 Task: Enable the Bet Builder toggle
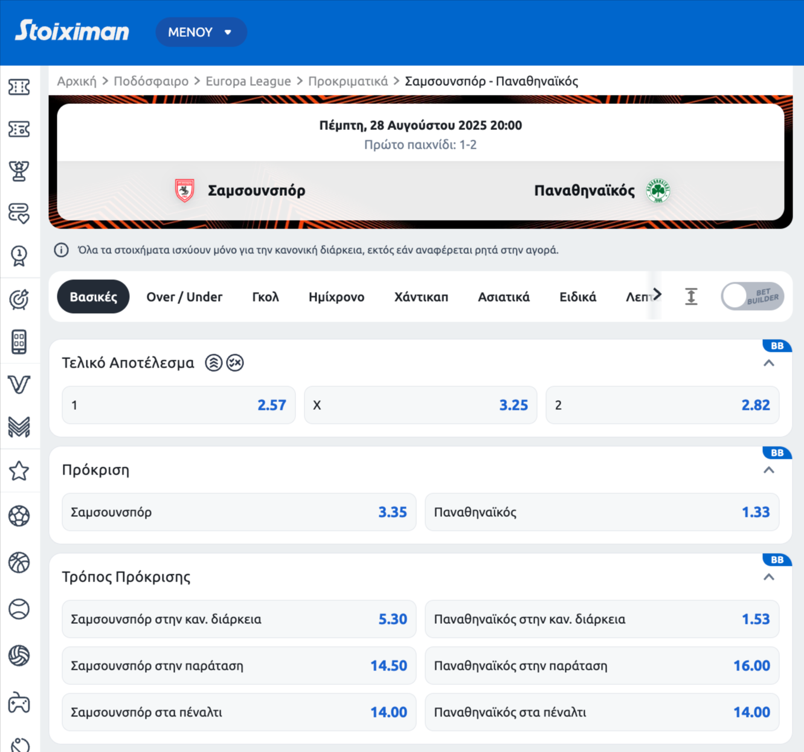pyautogui.click(x=752, y=297)
